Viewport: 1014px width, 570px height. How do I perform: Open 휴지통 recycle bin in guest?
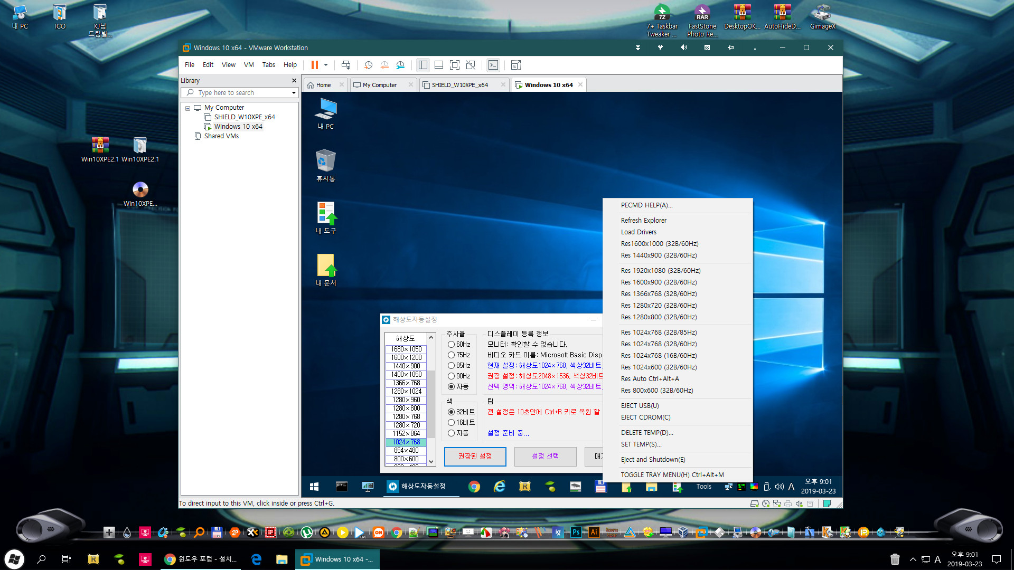326,166
